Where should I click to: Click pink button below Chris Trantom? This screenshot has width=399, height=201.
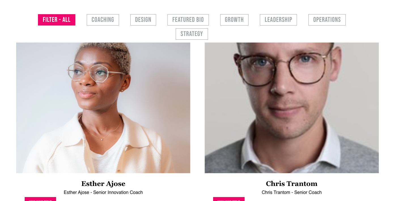coord(229,199)
